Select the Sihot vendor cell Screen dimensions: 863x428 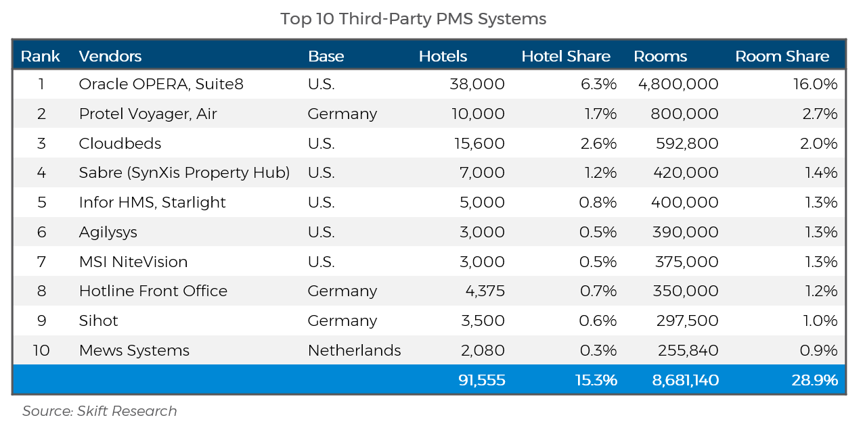98,320
